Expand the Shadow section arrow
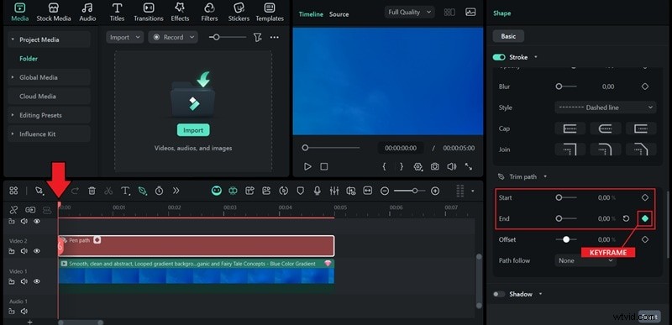The height and width of the screenshot is (325, 672). 540,294
